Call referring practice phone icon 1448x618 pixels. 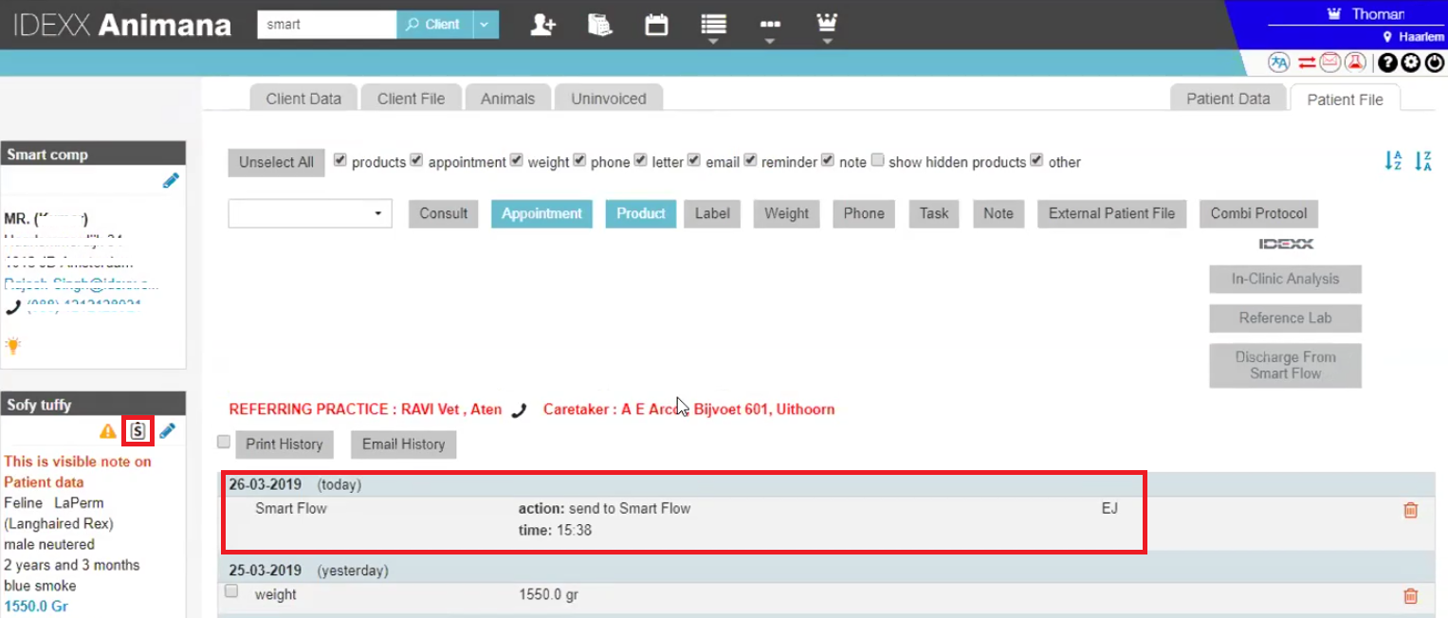pos(519,410)
